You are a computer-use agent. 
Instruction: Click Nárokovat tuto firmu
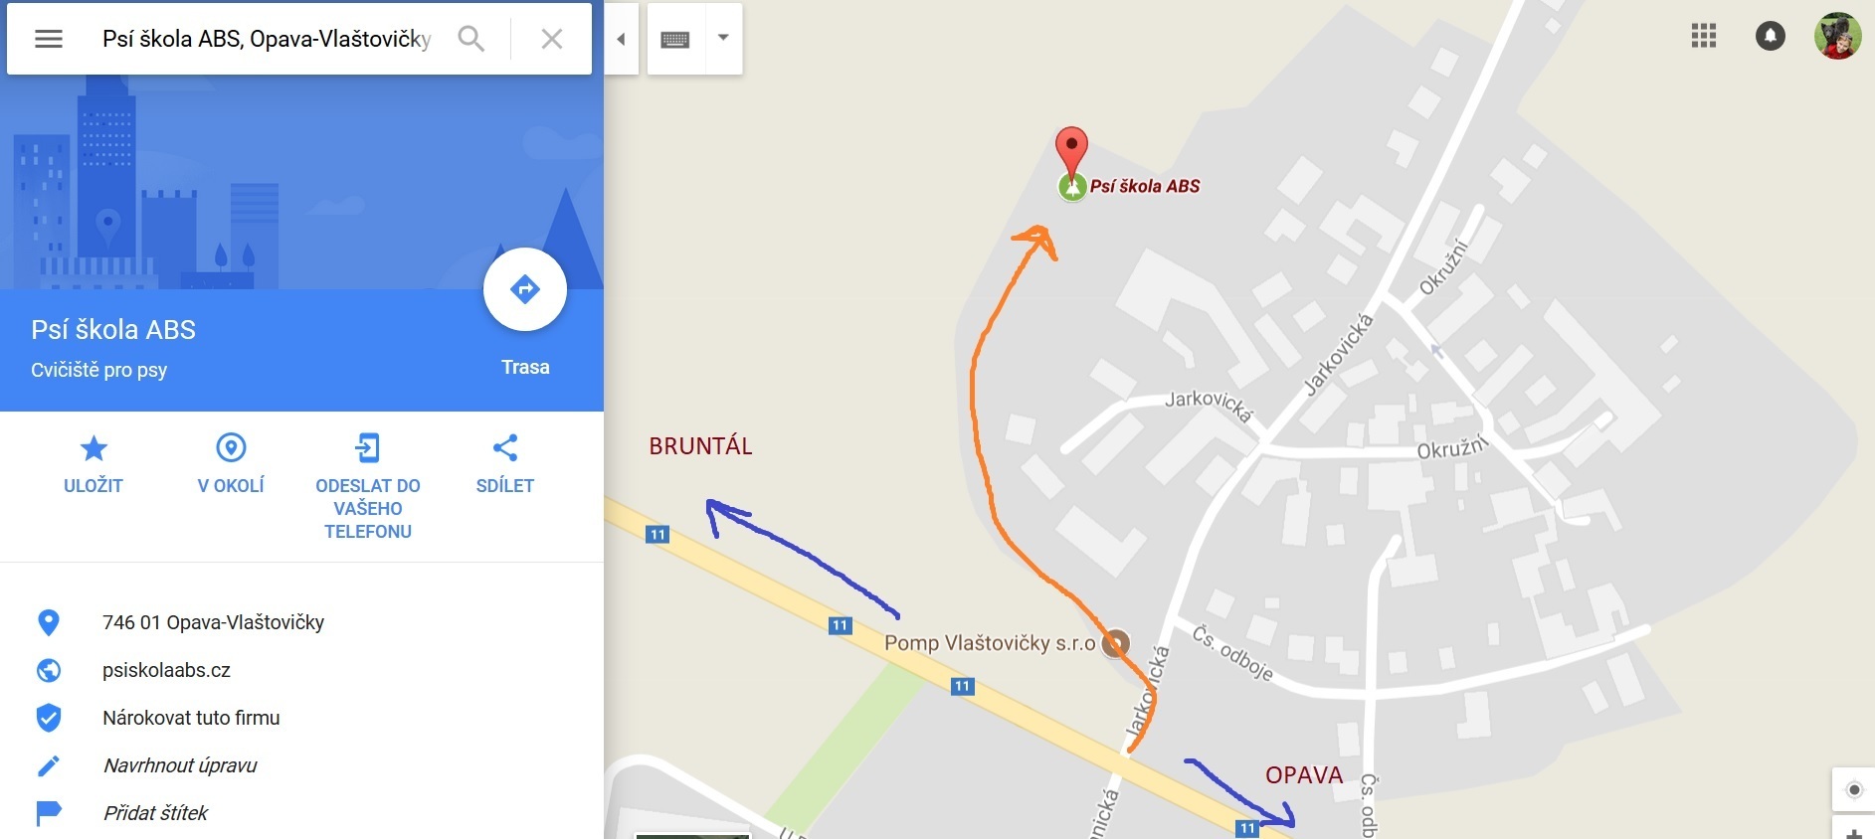[191, 718]
